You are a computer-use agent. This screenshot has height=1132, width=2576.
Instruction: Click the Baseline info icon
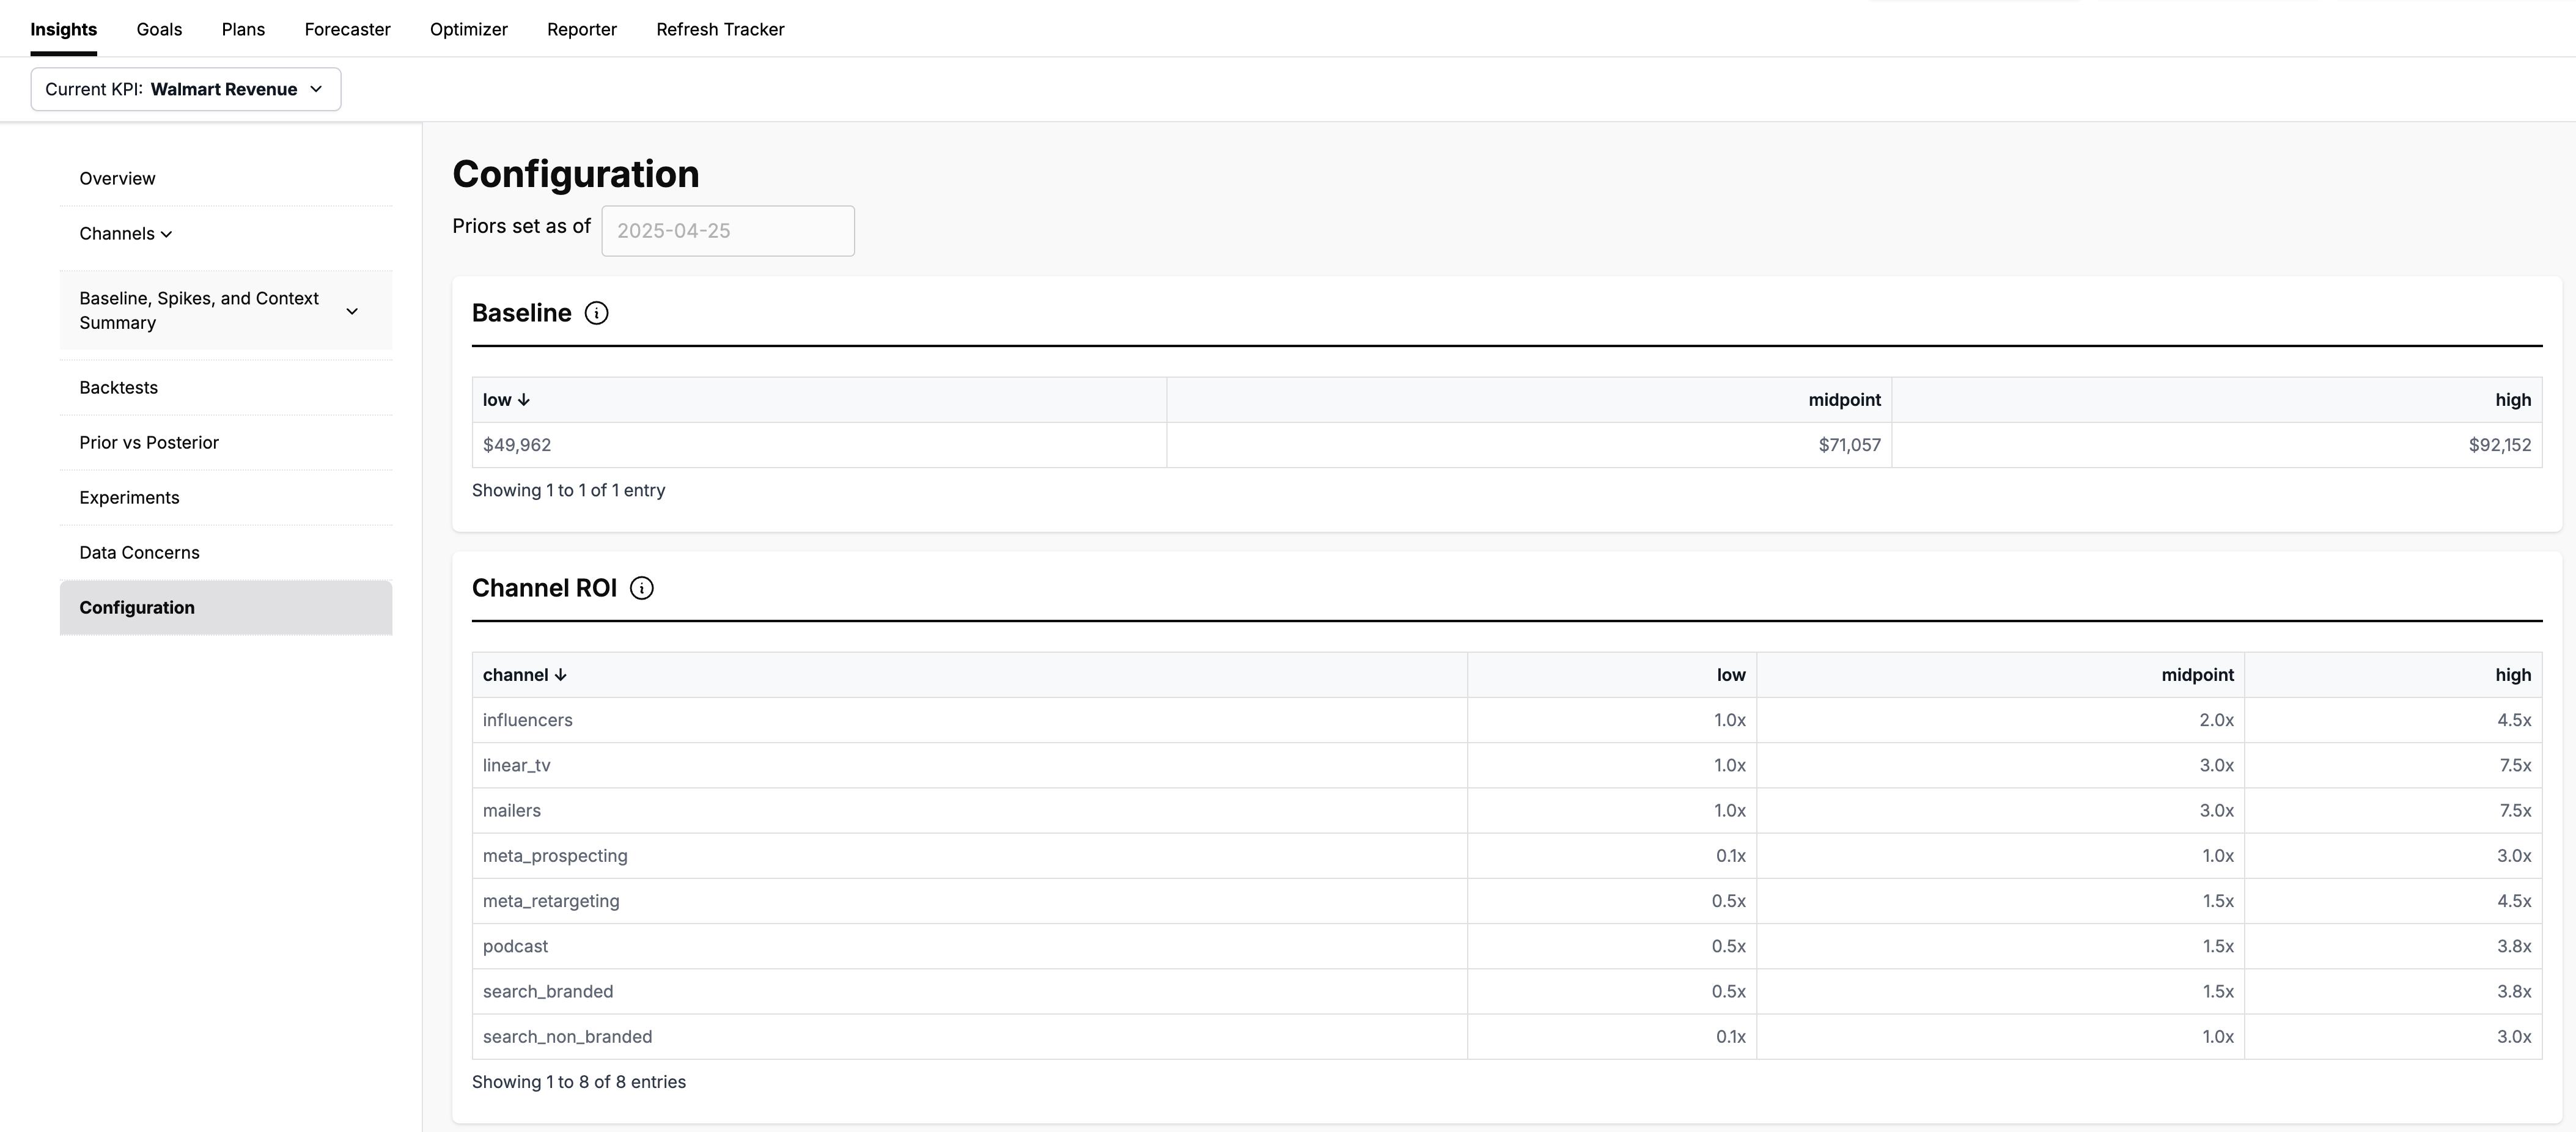(596, 313)
